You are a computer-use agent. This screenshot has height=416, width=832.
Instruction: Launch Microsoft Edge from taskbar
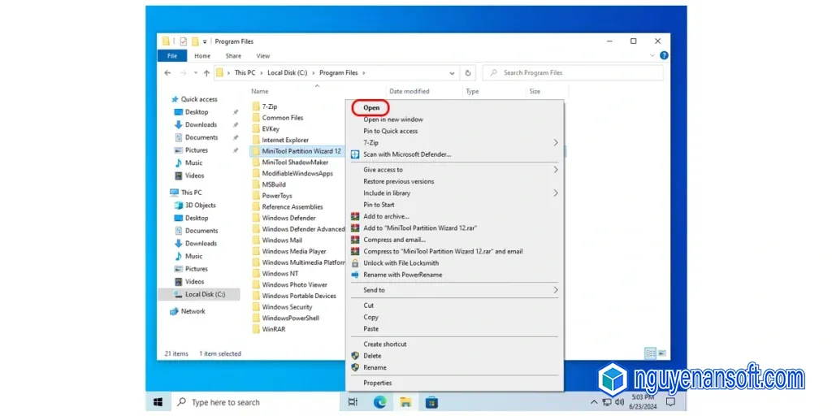point(379,402)
